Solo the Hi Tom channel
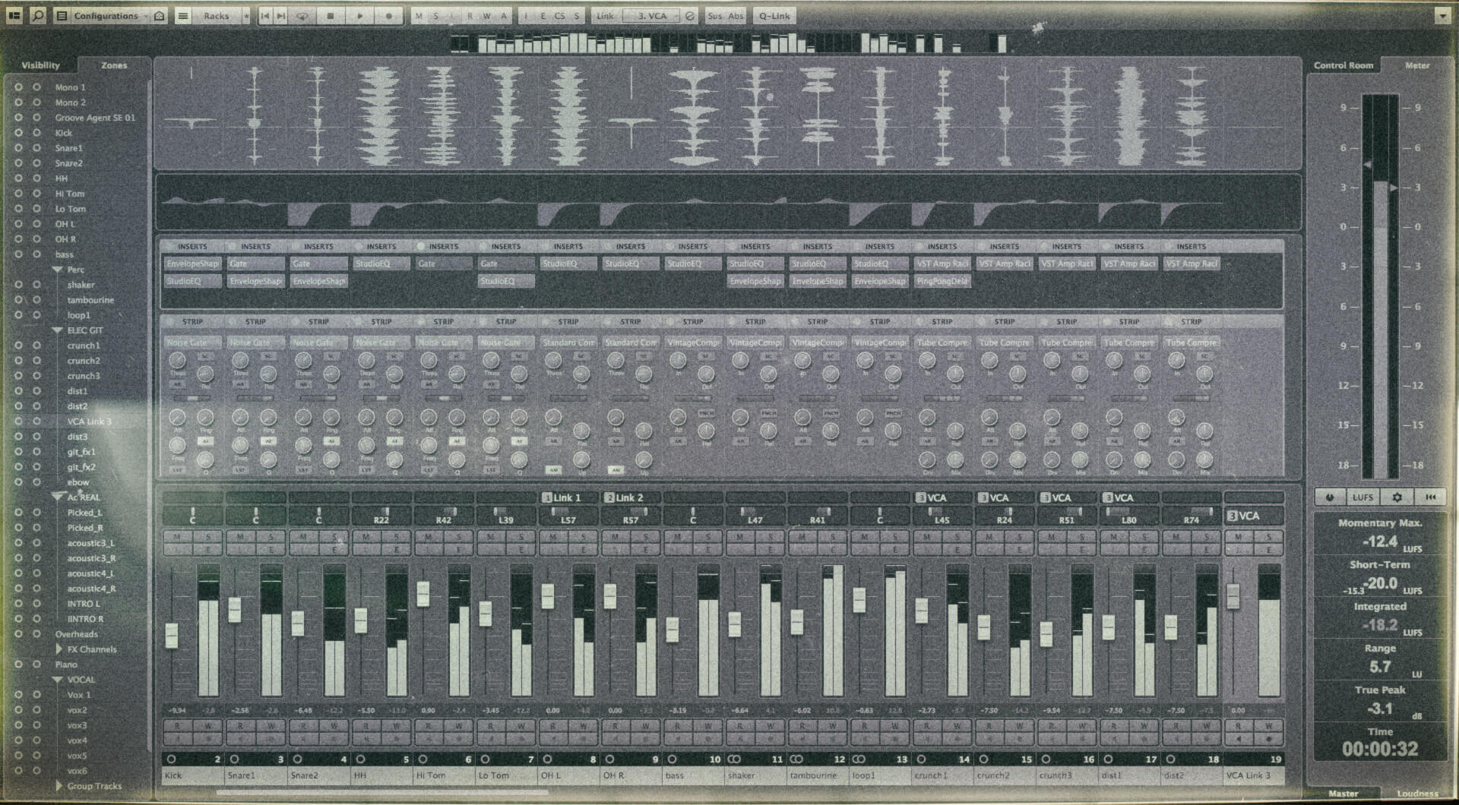 click(458, 537)
